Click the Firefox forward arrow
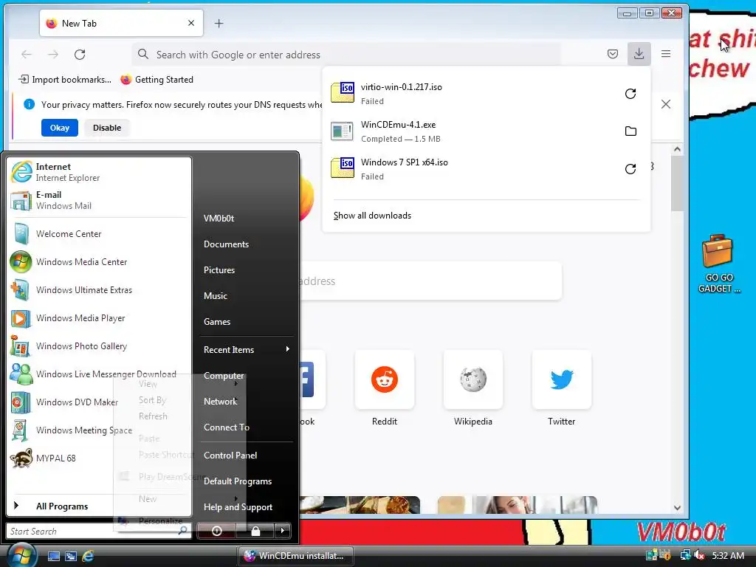Screen dimensions: 756x567 coord(53,55)
